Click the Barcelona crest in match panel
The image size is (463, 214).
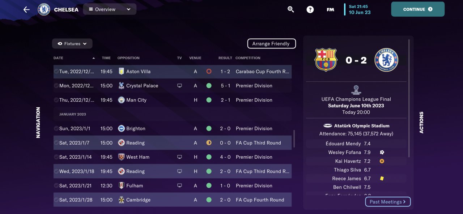[326, 60]
